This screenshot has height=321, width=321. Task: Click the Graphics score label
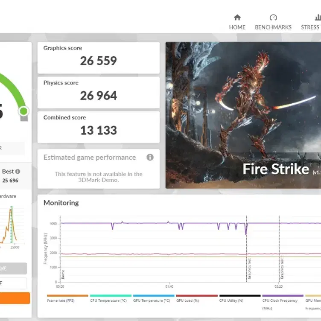click(x=63, y=48)
